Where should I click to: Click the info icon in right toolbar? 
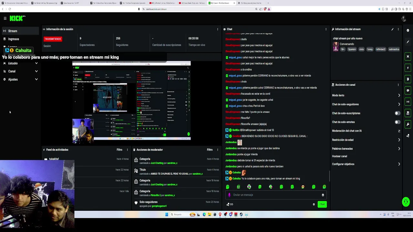click(408, 31)
